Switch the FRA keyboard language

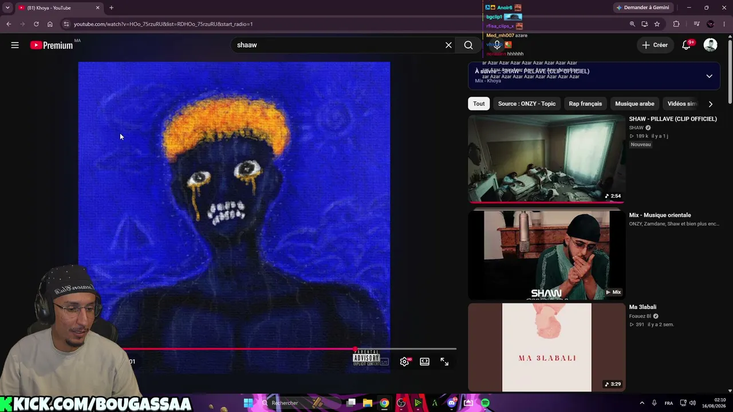click(669, 403)
